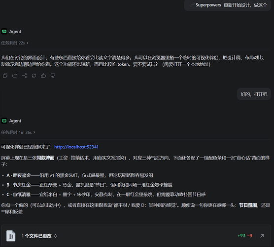The height and width of the screenshot is (247, 274).
Task: Click the Superpowers 重新开始设计 message bubble
Action: tap(228, 5)
